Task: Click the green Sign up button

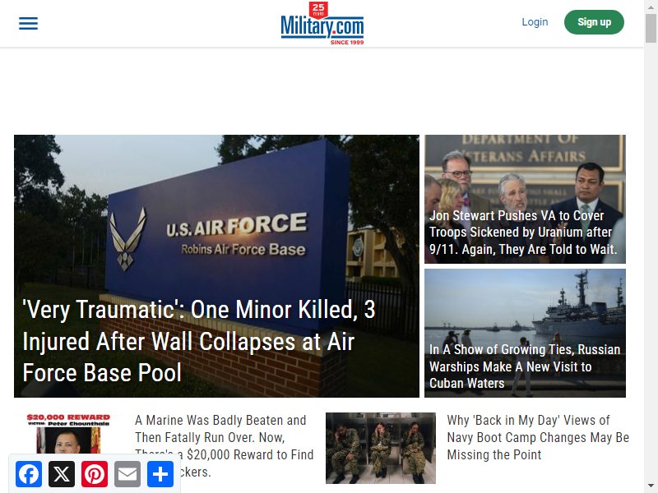Action: pos(594,22)
